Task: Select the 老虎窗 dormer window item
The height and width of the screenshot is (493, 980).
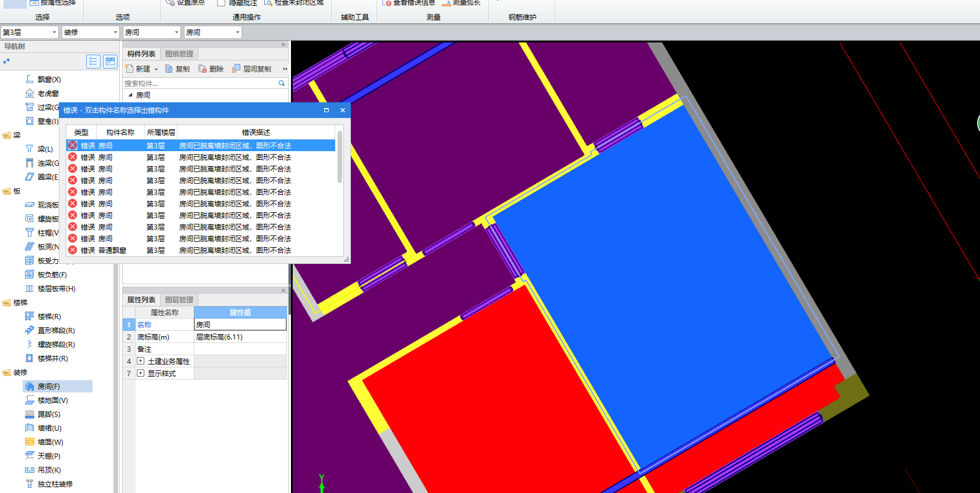Action: (42, 93)
